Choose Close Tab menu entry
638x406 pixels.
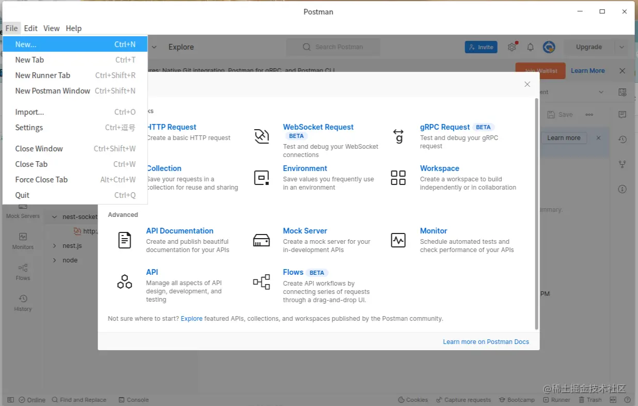75,164
